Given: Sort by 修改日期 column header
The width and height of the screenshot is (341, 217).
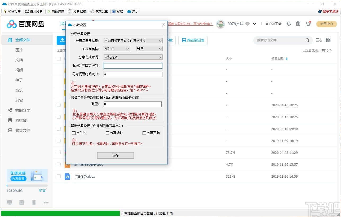Looking at the screenshot, I should 280,59.
